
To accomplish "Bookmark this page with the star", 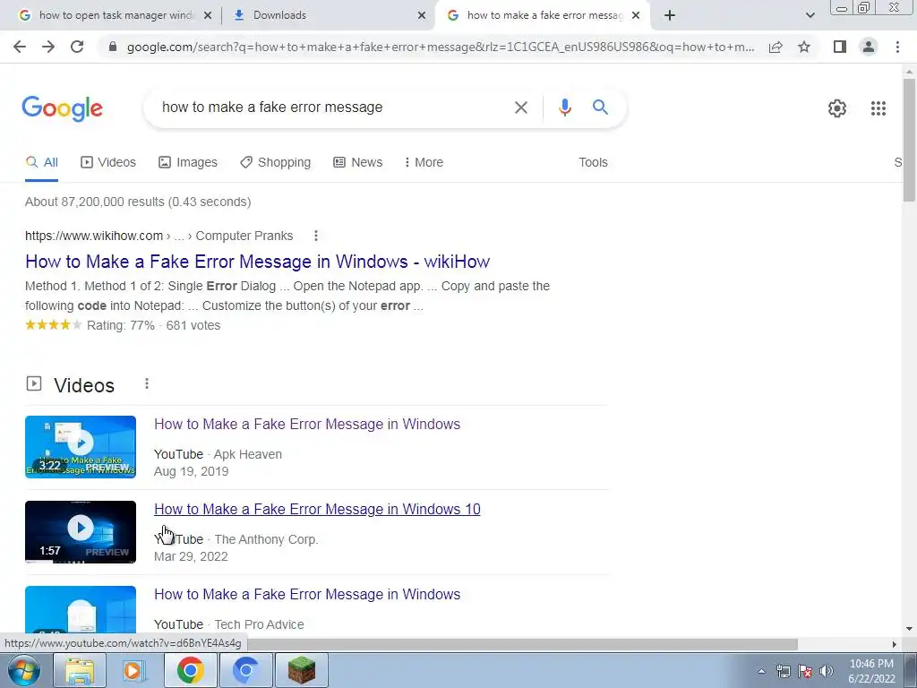I will [804, 47].
